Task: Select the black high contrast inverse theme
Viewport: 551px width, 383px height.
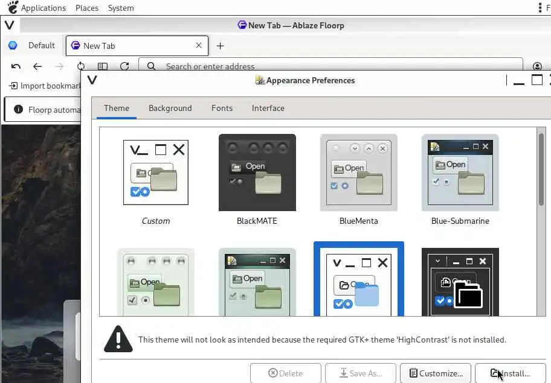Action: click(460, 282)
